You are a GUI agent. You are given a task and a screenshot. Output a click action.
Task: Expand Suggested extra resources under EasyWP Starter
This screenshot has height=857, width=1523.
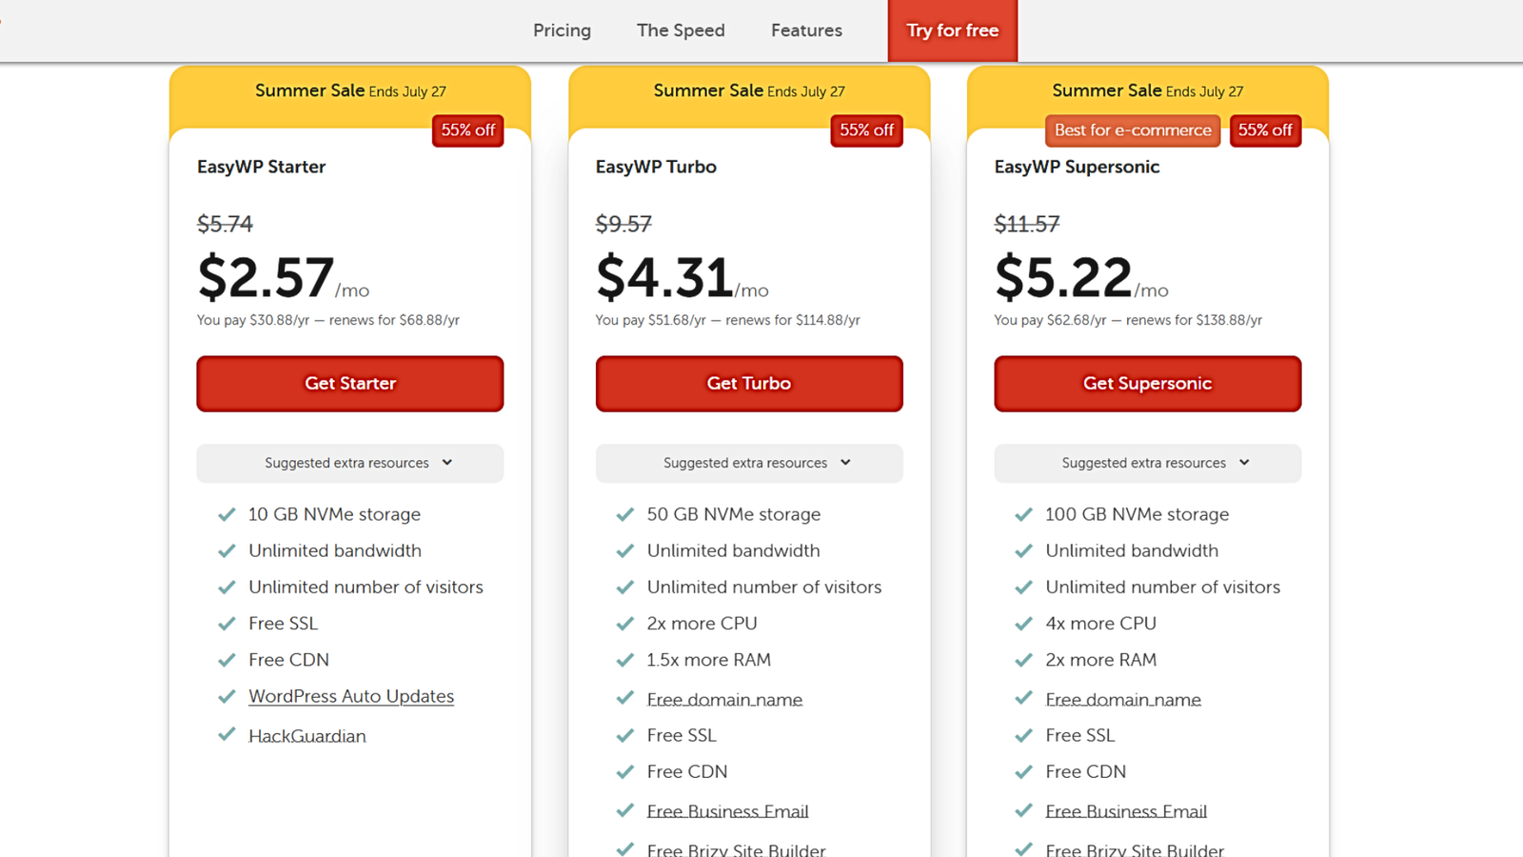tap(350, 463)
